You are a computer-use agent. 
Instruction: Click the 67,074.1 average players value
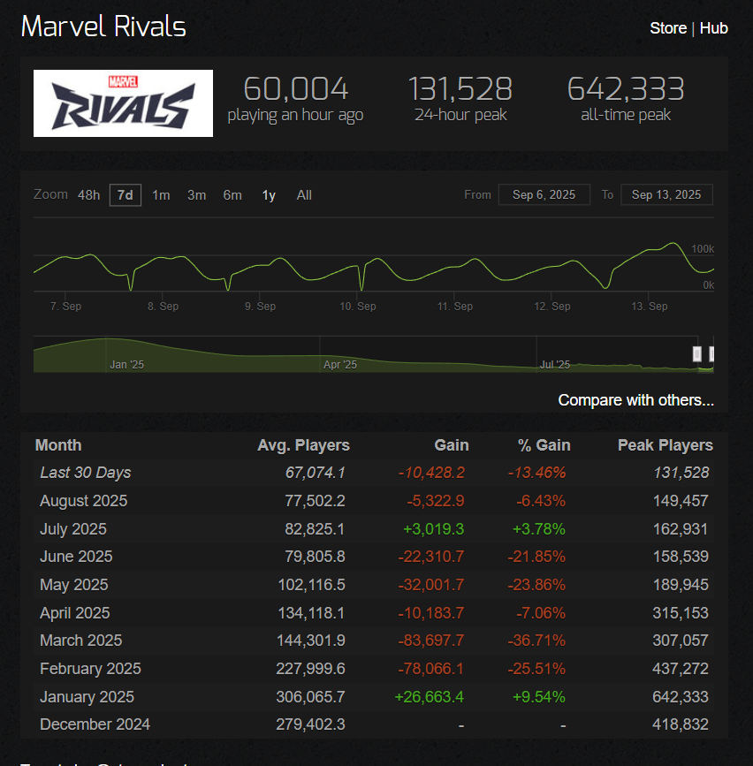point(316,473)
